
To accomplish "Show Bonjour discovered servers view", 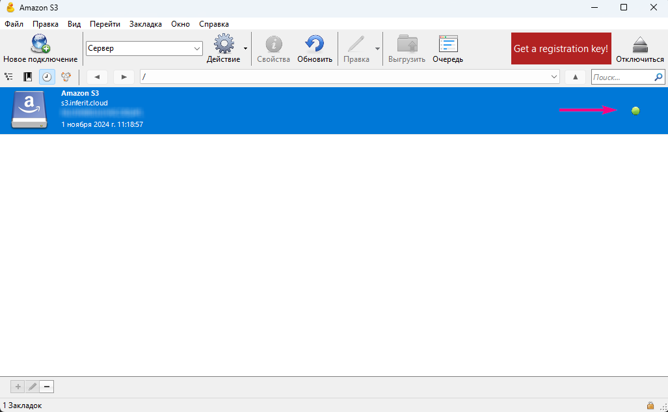I will pos(66,77).
